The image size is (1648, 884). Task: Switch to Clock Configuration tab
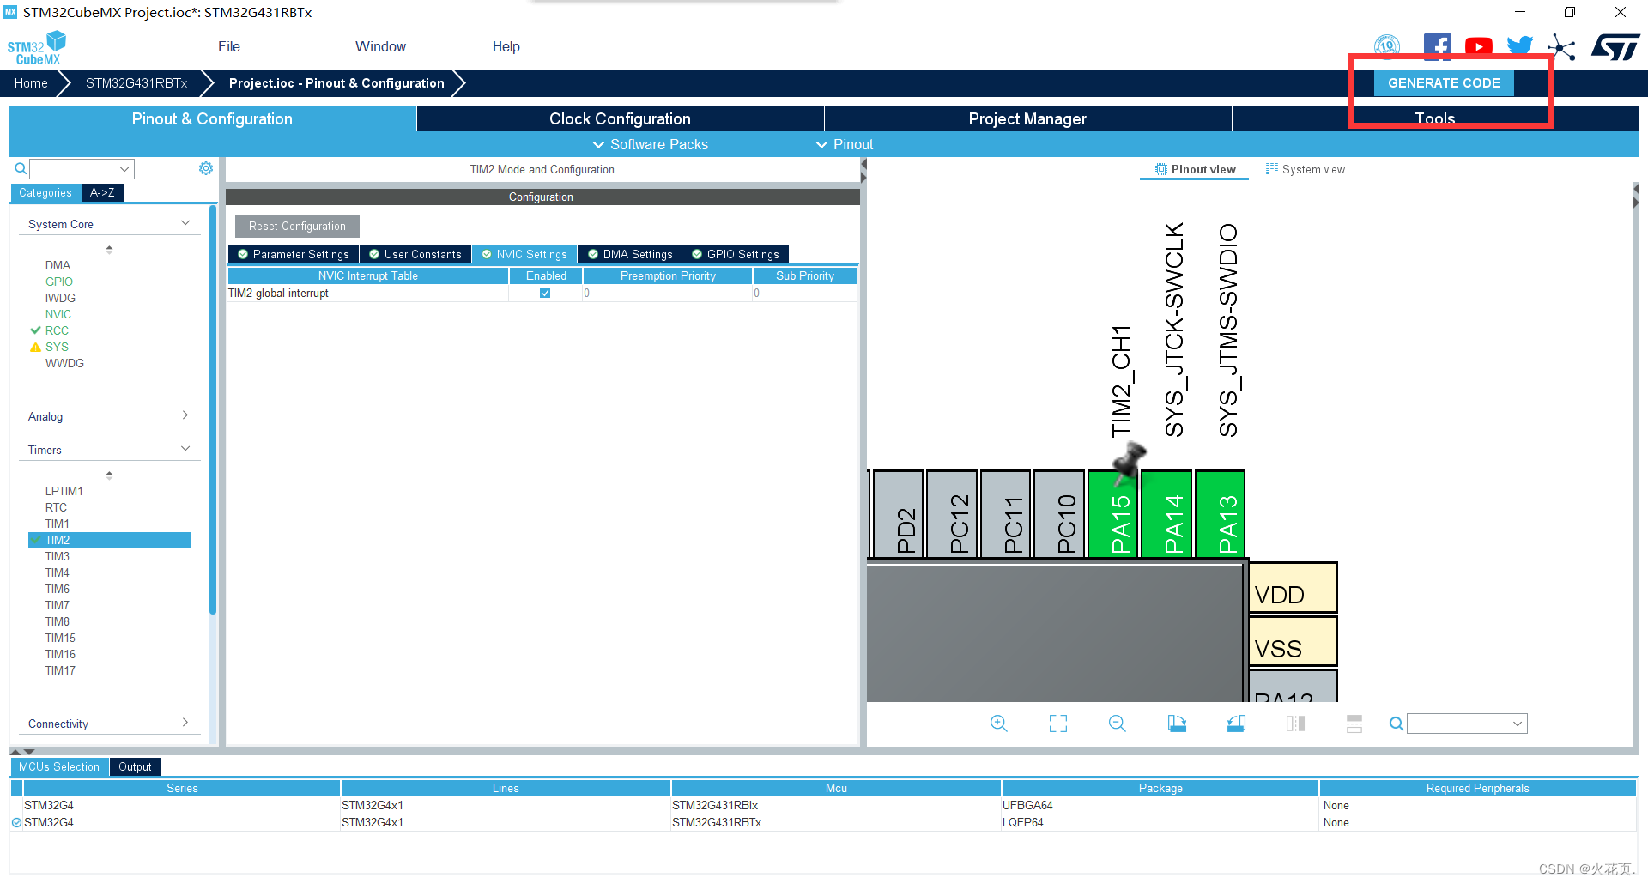coord(620,118)
